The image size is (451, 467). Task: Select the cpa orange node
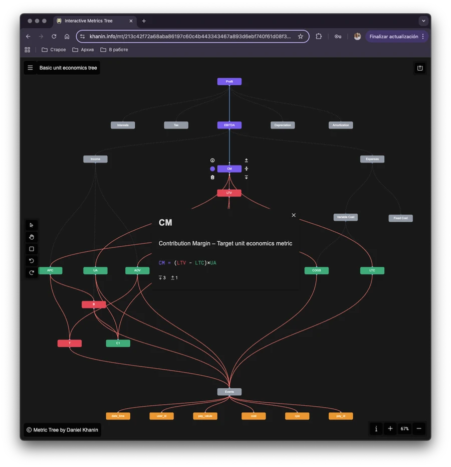[x=297, y=416]
